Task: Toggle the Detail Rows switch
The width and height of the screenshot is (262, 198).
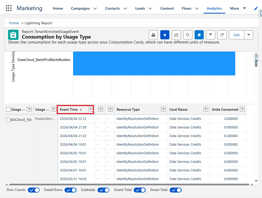Action: click(x=71, y=190)
